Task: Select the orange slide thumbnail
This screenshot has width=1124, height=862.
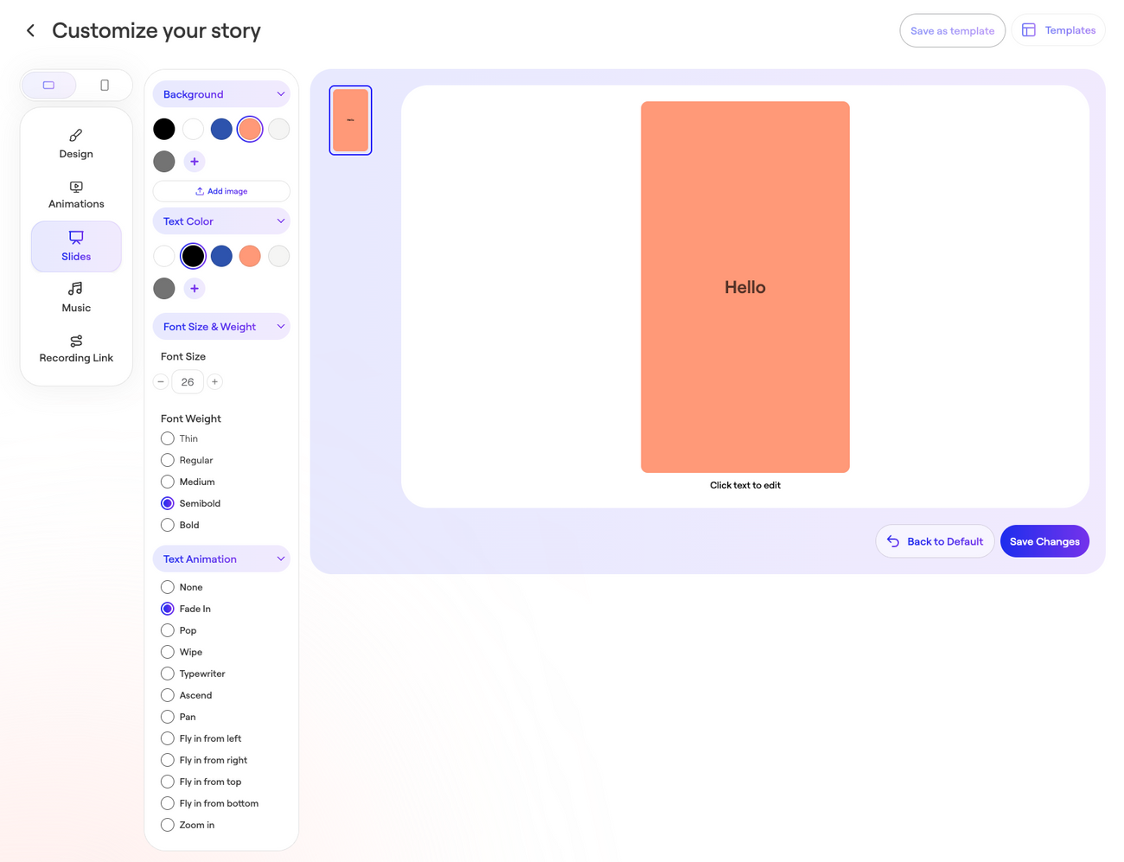Action: pyautogui.click(x=350, y=120)
